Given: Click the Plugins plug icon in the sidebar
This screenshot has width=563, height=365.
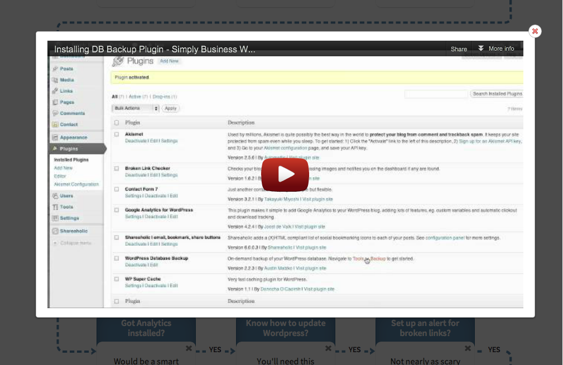Looking at the screenshot, I should (x=55, y=148).
